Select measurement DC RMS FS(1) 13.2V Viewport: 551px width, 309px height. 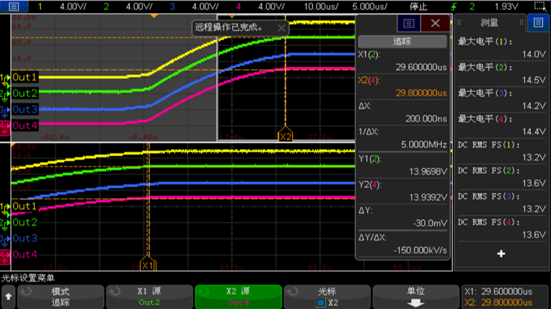click(x=502, y=151)
